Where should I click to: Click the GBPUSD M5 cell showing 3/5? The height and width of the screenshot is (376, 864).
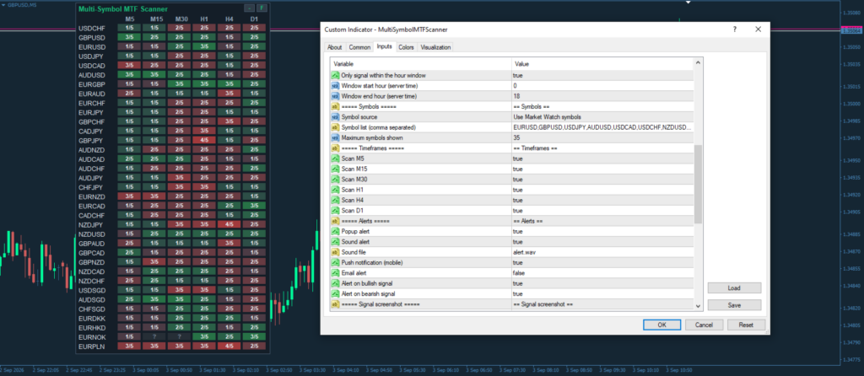point(129,37)
